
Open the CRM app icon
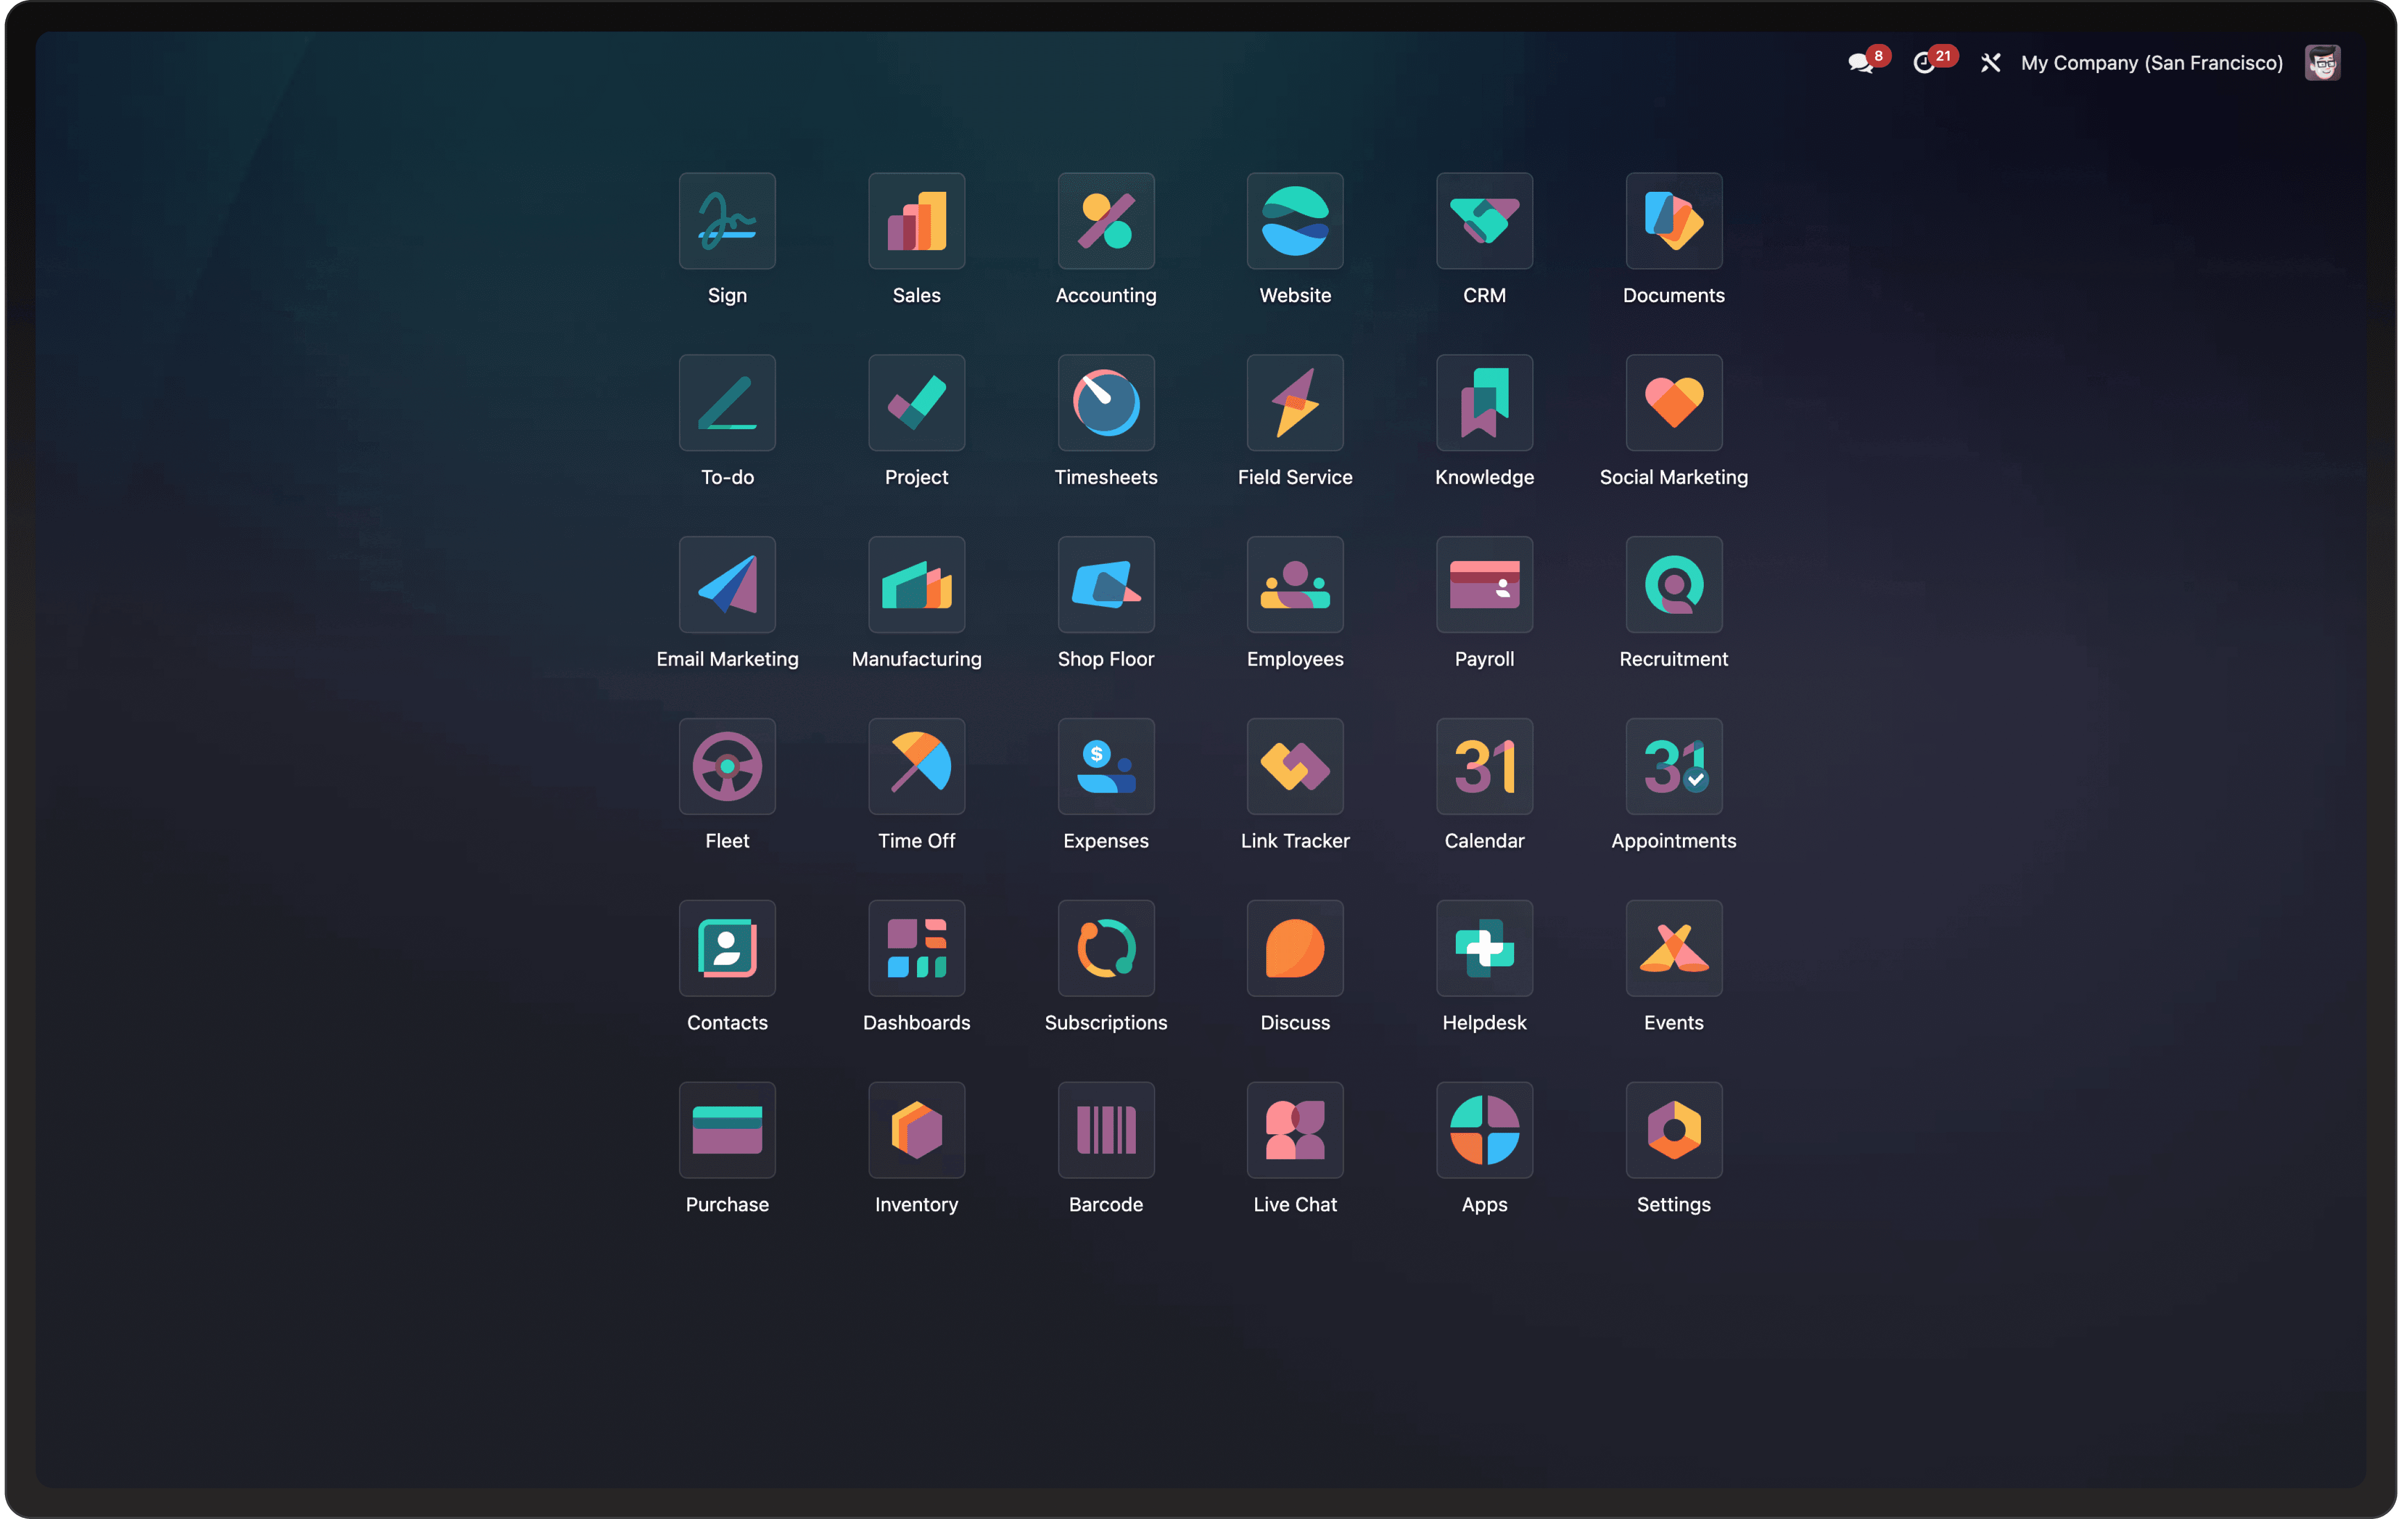tap(1484, 221)
